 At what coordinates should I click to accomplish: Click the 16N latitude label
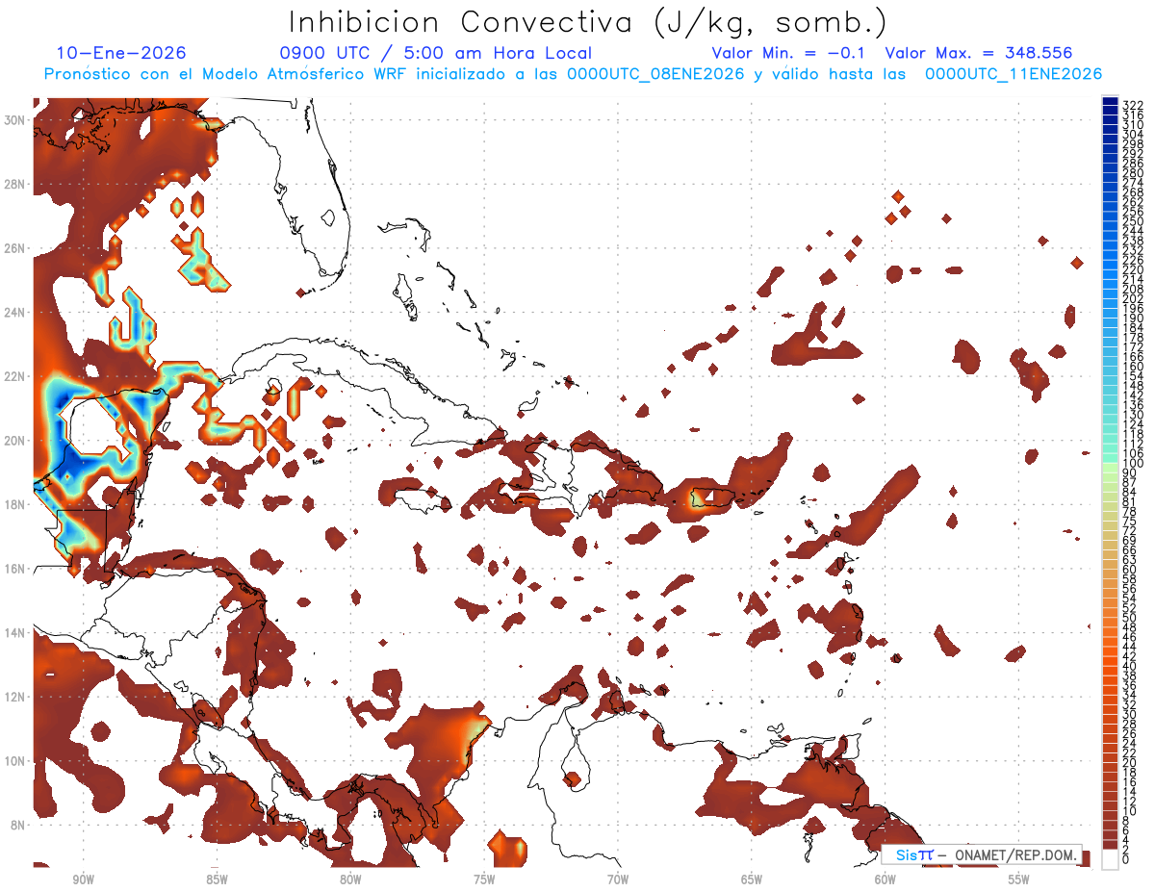pyautogui.click(x=15, y=569)
